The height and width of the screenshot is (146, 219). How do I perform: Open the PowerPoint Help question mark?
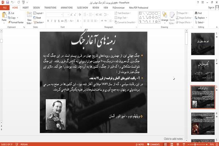[198, 3]
